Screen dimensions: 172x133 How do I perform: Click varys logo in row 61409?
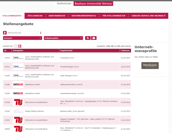point(18,75)
